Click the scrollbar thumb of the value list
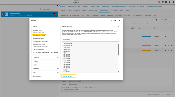 (118, 50)
